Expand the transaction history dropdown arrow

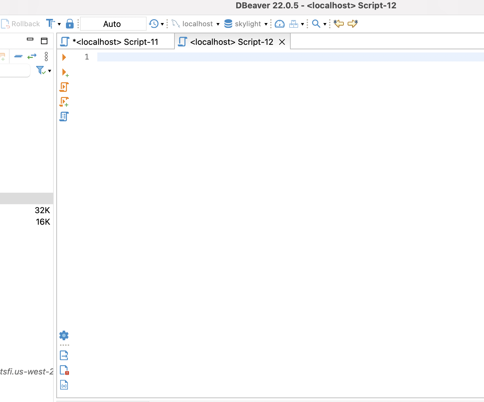162,24
